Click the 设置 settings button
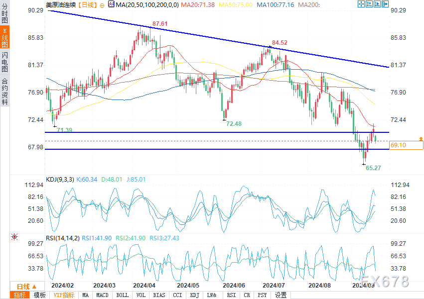Image resolution: width=424 pixels, height=299 pixels. click(x=281, y=295)
